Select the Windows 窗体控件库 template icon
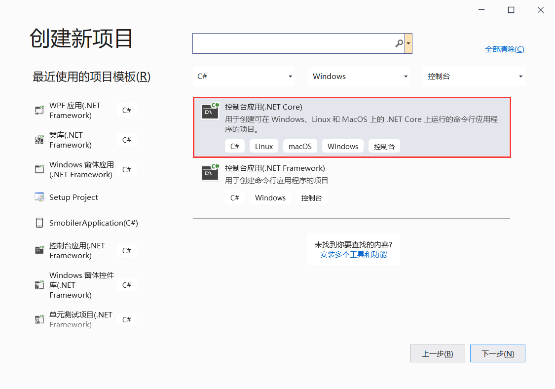Viewport: 555px width, 389px height. pyautogui.click(x=39, y=284)
